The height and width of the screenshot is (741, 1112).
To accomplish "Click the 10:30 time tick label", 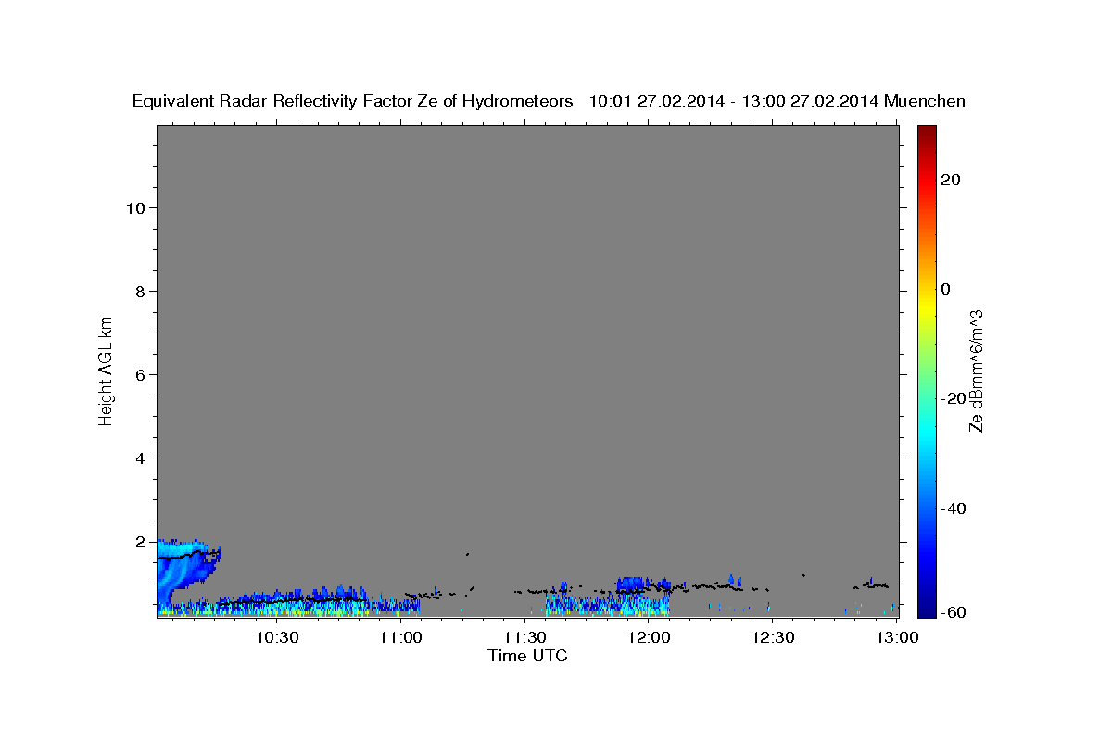I will pos(277,637).
